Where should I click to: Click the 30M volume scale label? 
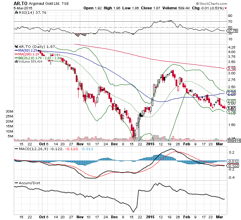coord(9,111)
